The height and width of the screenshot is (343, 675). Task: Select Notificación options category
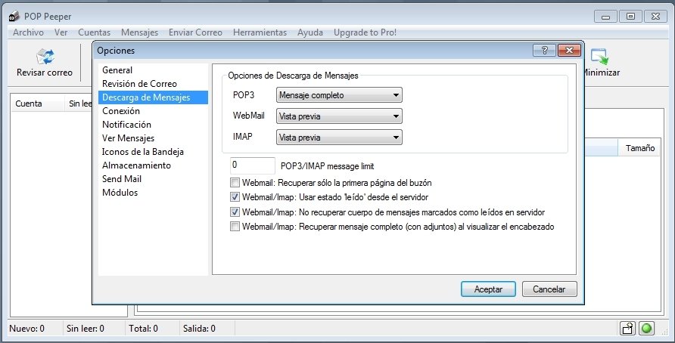coord(153,125)
